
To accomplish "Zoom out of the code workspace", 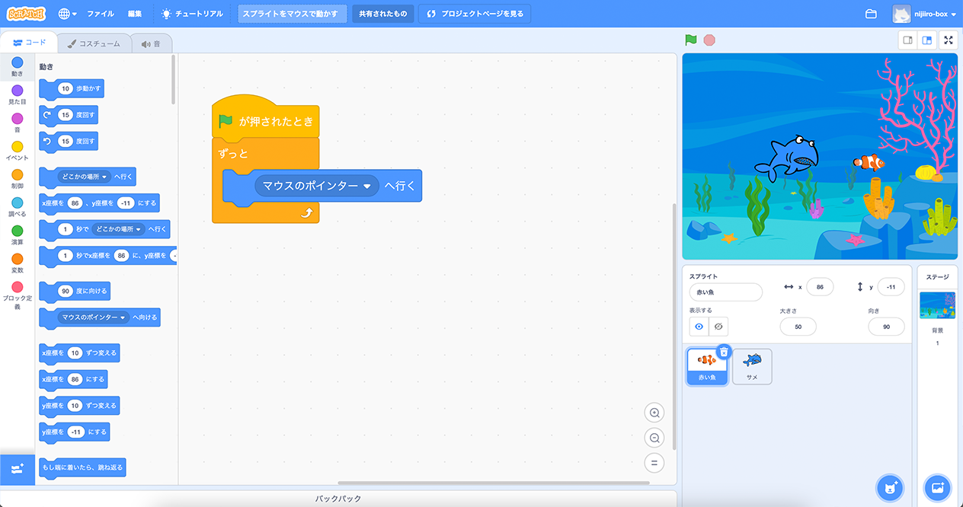I will point(654,438).
